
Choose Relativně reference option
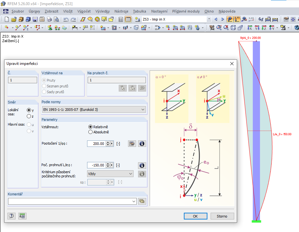pyautogui.click(x=90, y=127)
